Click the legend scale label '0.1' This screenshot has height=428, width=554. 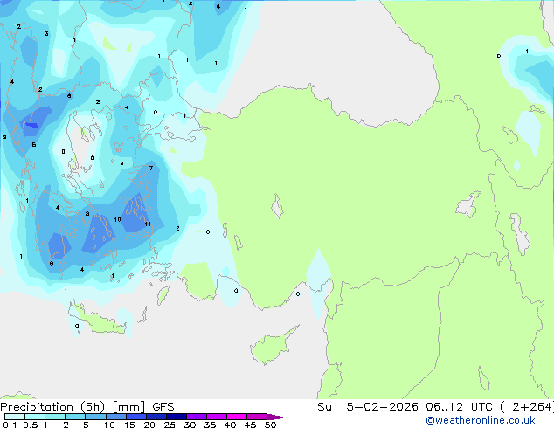tap(10, 425)
